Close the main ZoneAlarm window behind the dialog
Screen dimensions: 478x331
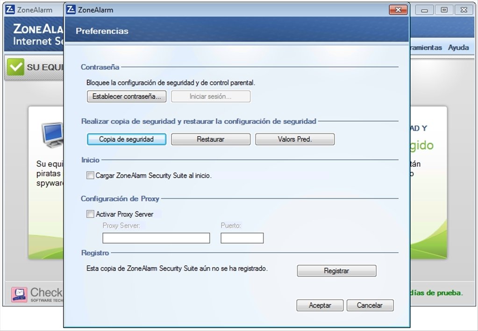click(464, 10)
